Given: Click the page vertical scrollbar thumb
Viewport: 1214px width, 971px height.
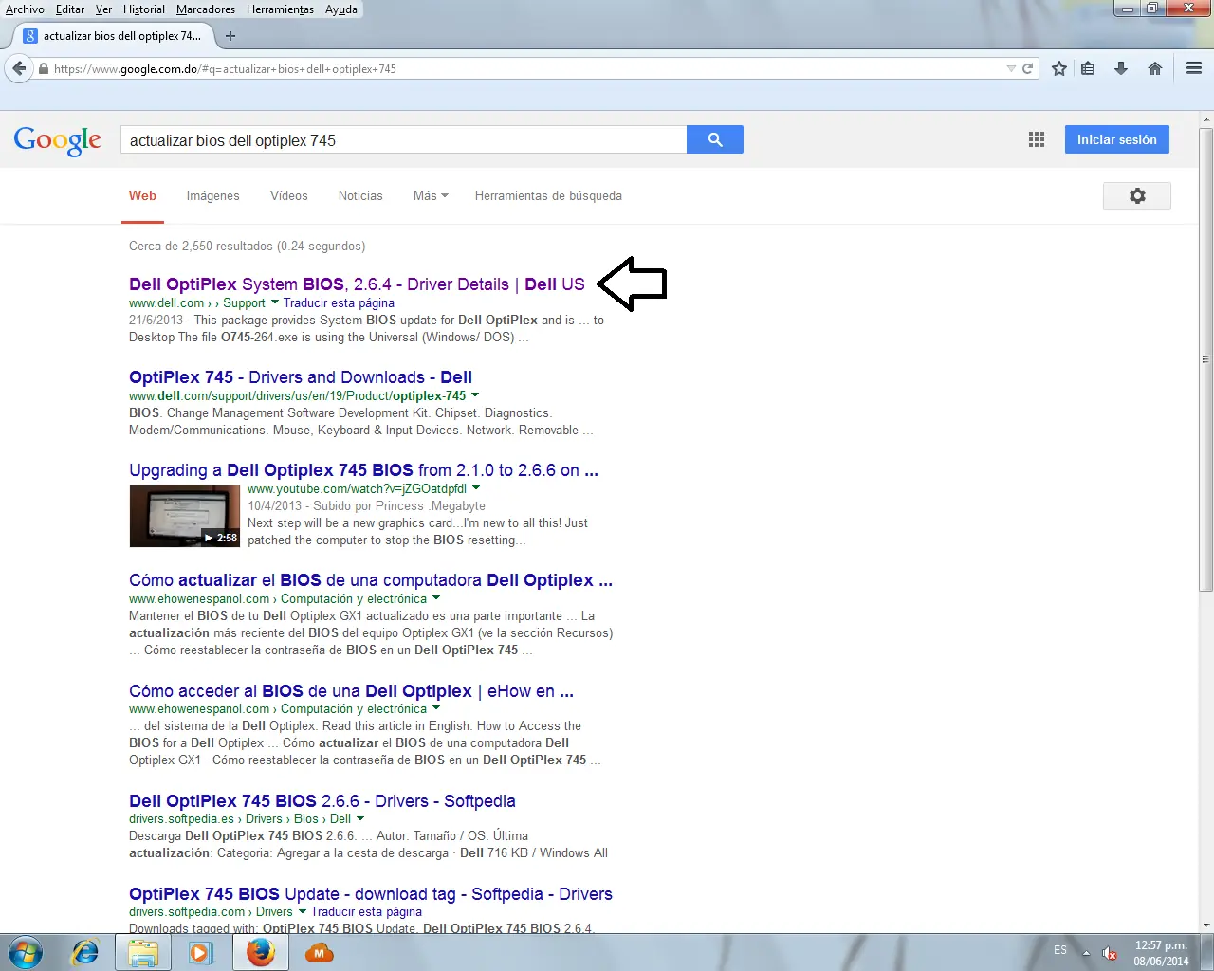Looking at the screenshot, I should (x=1205, y=360).
